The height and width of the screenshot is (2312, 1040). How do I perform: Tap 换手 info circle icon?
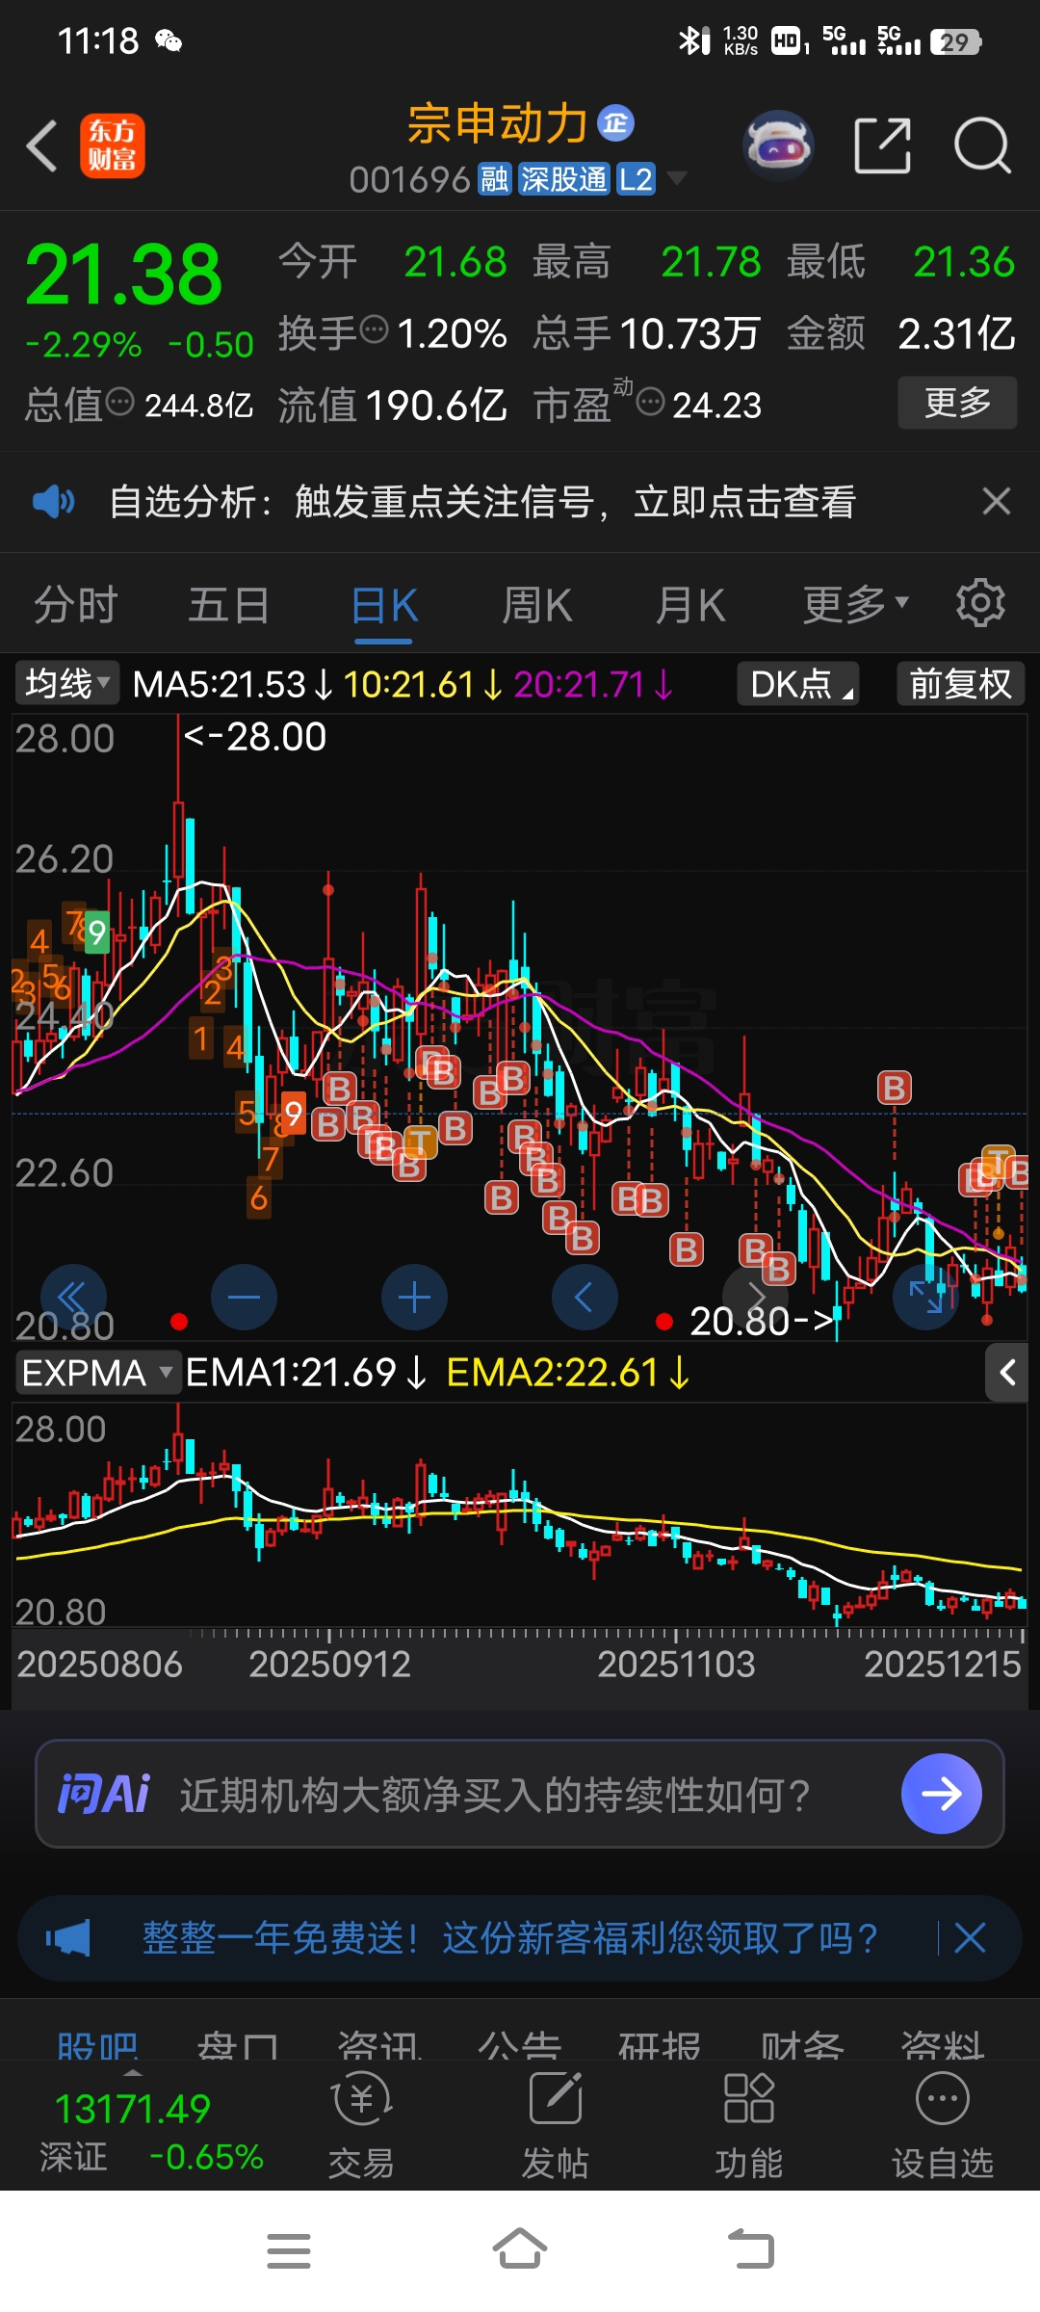pyautogui.click(x=374, y=330)
